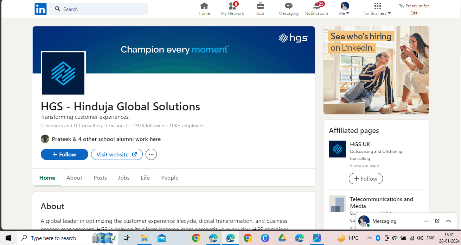Follow HGS - Hinduja Global Solutions
461x245 pixels.
coord(64,154)
